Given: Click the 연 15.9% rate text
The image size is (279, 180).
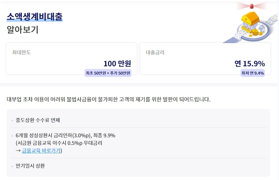Looking at the screenshot, I should [x=250, y=63].
